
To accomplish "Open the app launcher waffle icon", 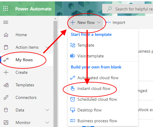I will pyautogui.click(x=5, y=9).
